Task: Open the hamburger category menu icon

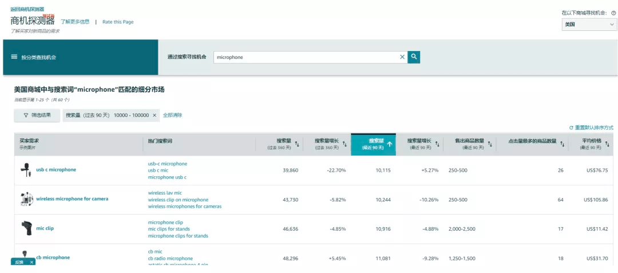Action: tap(14, 57)
